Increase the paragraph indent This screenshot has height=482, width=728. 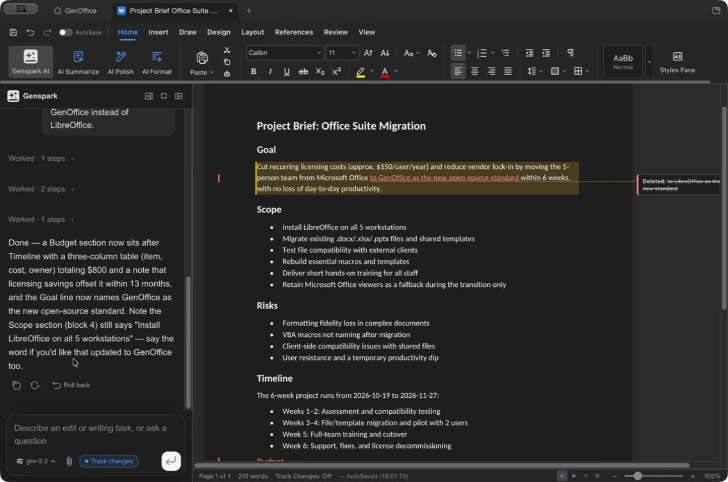(x=546, y=53)
